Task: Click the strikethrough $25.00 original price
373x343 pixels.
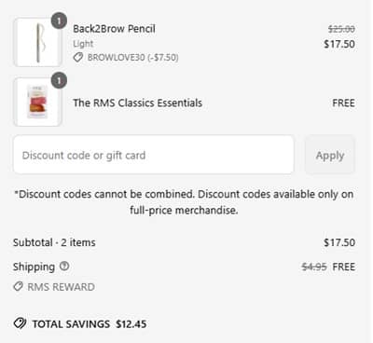Action: pos(341,29)
